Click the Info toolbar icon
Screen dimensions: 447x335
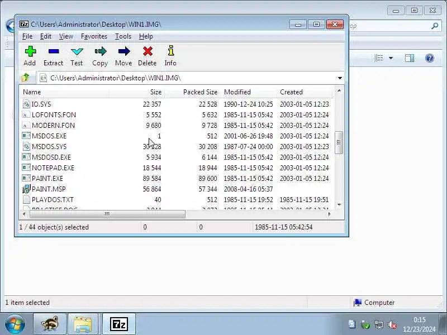170,51
